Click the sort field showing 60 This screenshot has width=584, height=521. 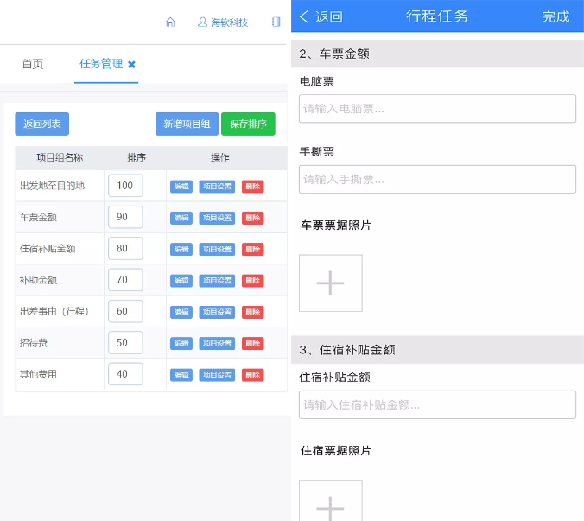tap(125, 311)
